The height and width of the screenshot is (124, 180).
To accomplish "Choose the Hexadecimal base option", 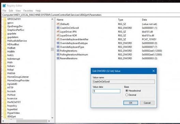I will click(x=127, y=91).
